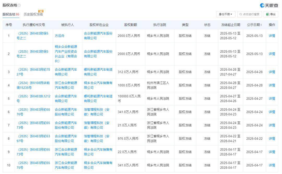Open 合众新能源汽车股份有限公司 in row 1

click(98, 36)
